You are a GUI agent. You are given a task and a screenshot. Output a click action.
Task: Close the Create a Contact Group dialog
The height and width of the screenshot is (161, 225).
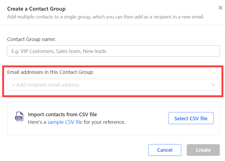(x=220, y=8)
